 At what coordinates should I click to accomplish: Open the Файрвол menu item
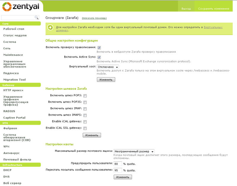[10, 128]
